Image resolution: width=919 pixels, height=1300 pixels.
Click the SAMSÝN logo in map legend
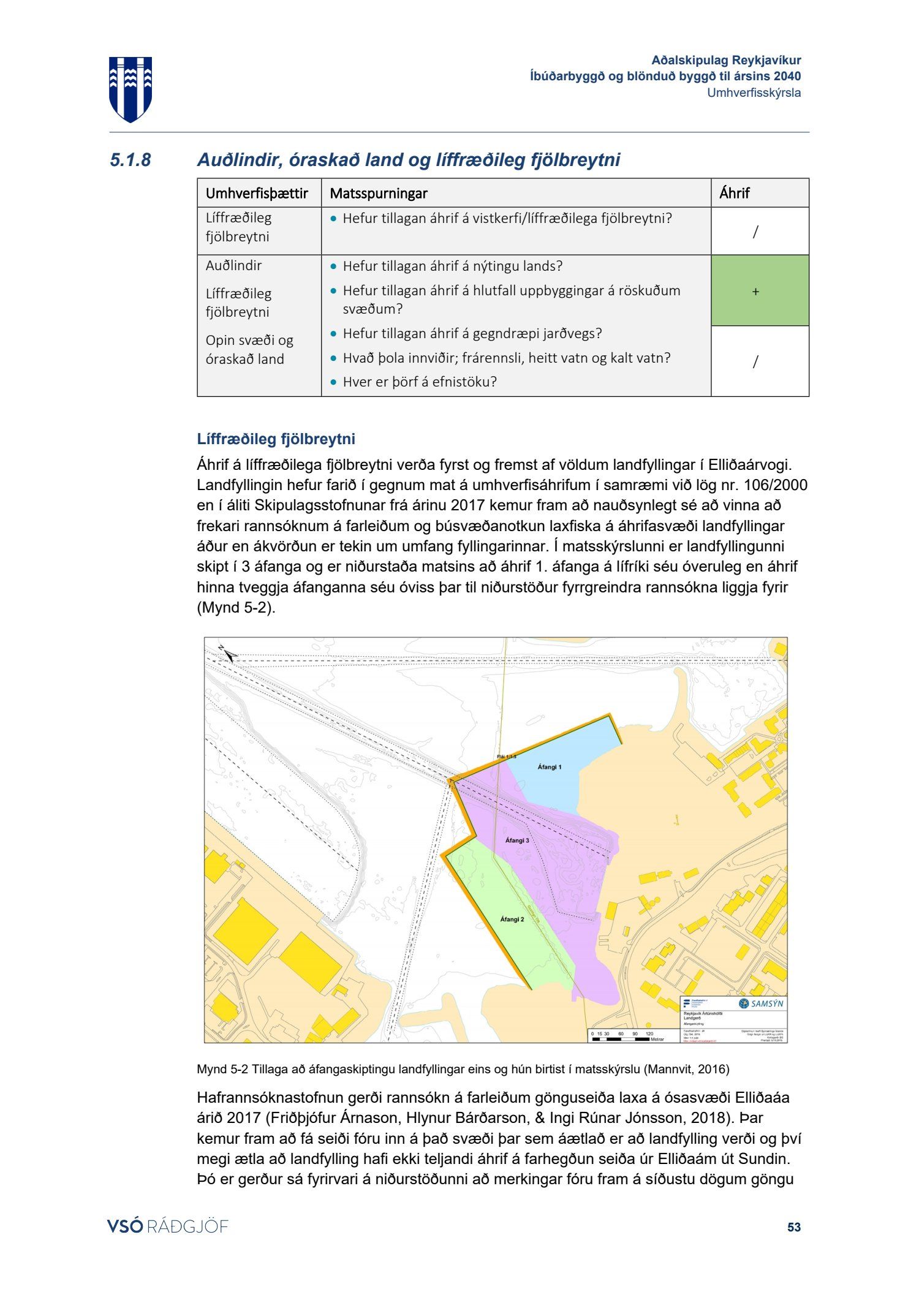click(x=760, y=1003)
